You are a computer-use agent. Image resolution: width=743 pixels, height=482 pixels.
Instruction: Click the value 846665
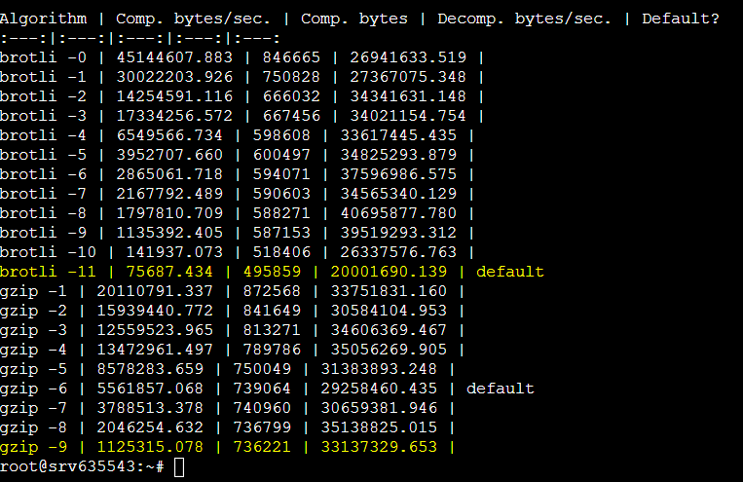coord(291,57)
